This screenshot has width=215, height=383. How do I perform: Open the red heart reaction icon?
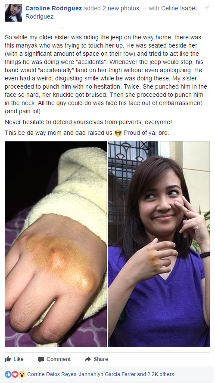click(x=15, y=374)
